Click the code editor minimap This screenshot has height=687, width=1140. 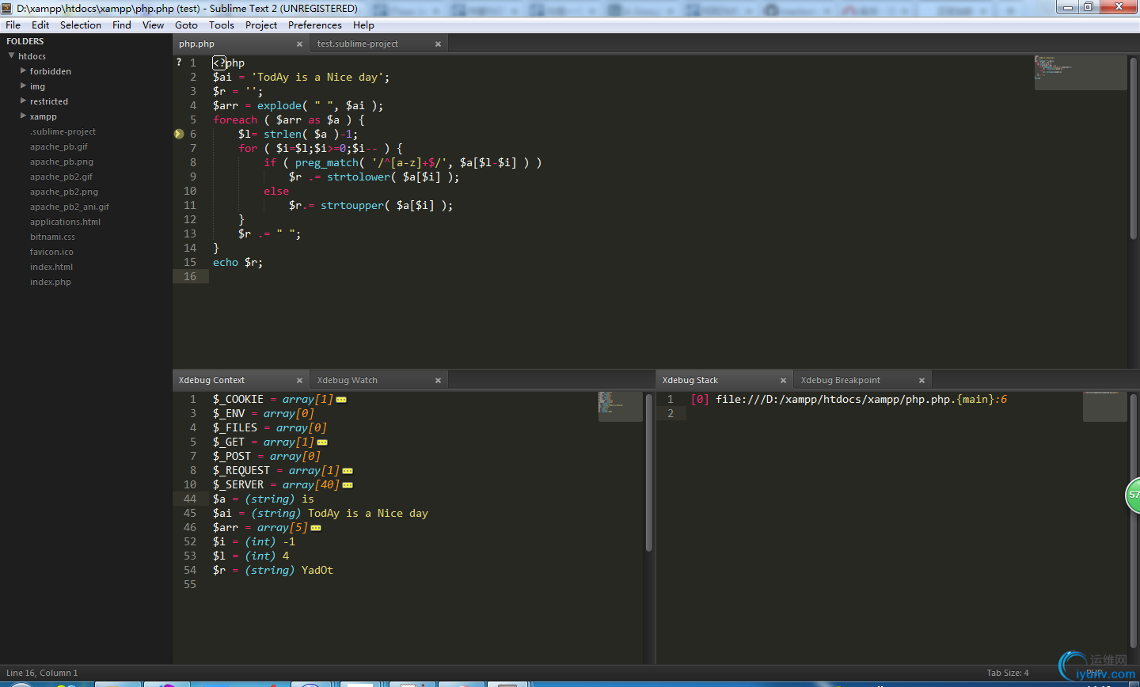(1081, 72)
